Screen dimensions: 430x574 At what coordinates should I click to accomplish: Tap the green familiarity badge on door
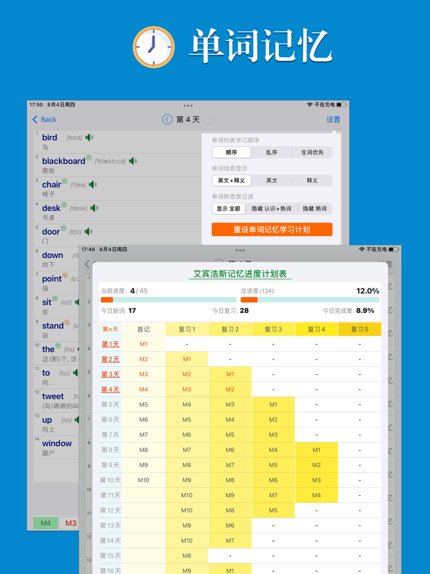coord(63,229)
